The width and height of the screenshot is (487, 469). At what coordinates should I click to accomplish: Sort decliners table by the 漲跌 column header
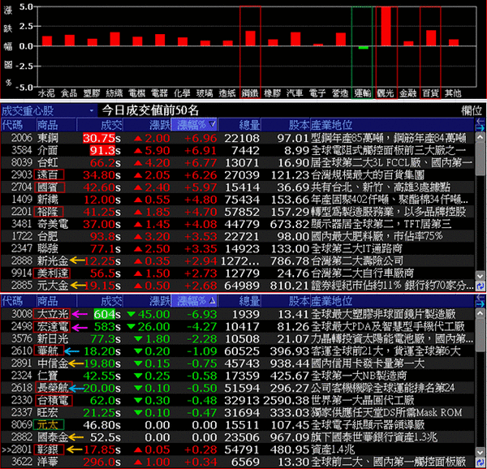point(160,301)
